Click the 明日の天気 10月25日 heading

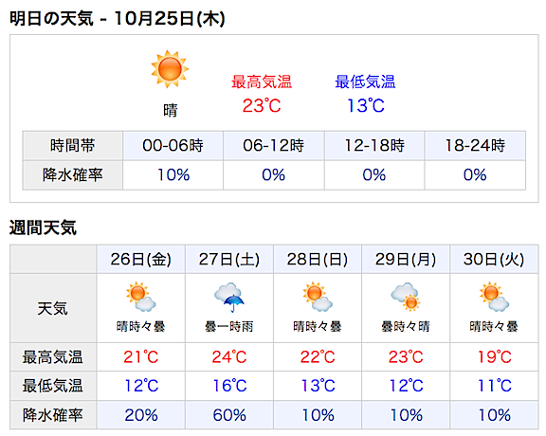(x=118, y=18)
